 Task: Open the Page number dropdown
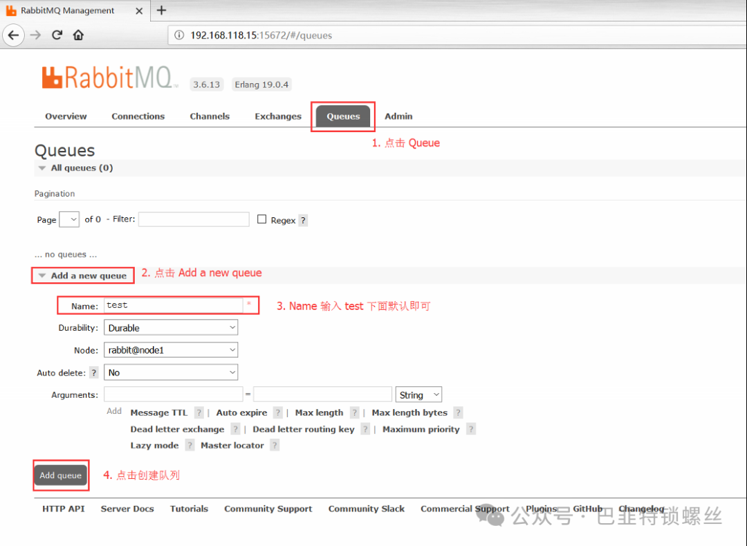coord(69,219)
